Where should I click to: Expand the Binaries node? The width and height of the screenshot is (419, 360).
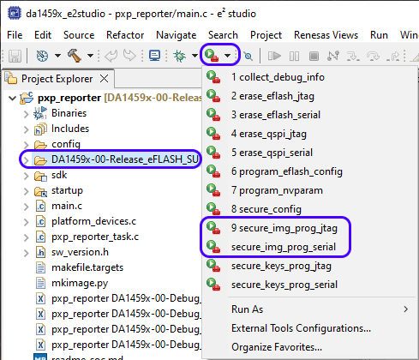27,114
